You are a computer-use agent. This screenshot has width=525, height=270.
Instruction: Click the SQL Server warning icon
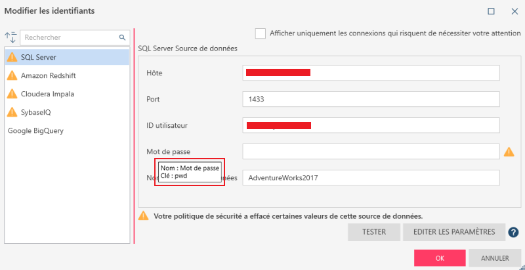pos(12,58)
